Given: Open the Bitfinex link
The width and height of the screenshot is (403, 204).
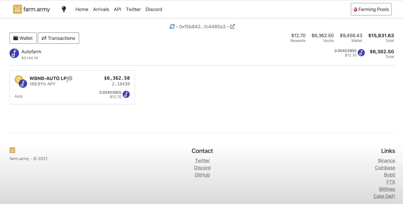Looking at the screenshot, I should tap(387, 189).
